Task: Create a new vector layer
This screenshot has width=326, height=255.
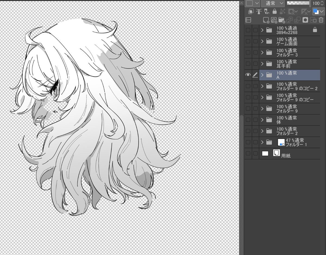Action: tap(274, 20)
